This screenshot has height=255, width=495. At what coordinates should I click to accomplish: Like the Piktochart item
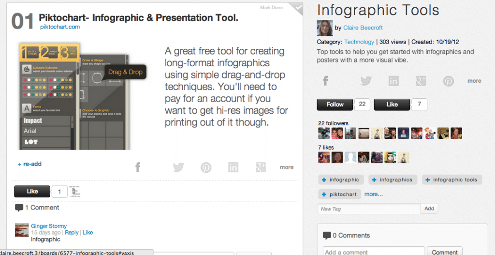[x=32, y=191]
